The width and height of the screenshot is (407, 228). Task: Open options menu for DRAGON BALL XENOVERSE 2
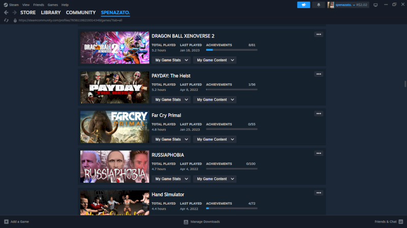click(318, 34)
